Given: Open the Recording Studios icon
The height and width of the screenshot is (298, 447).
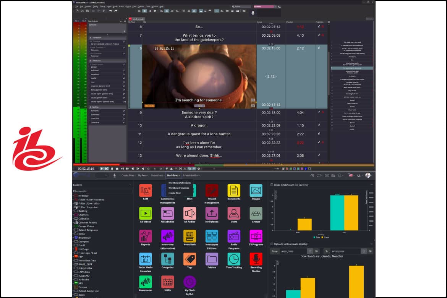Looking at the screenshot, I should [256, 259].
